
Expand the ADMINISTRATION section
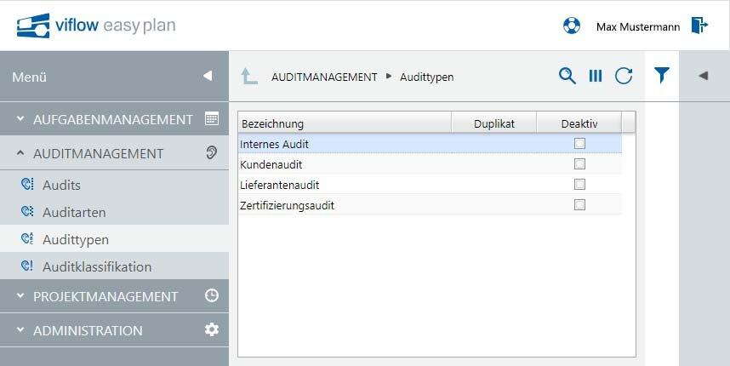coord(88,330)
